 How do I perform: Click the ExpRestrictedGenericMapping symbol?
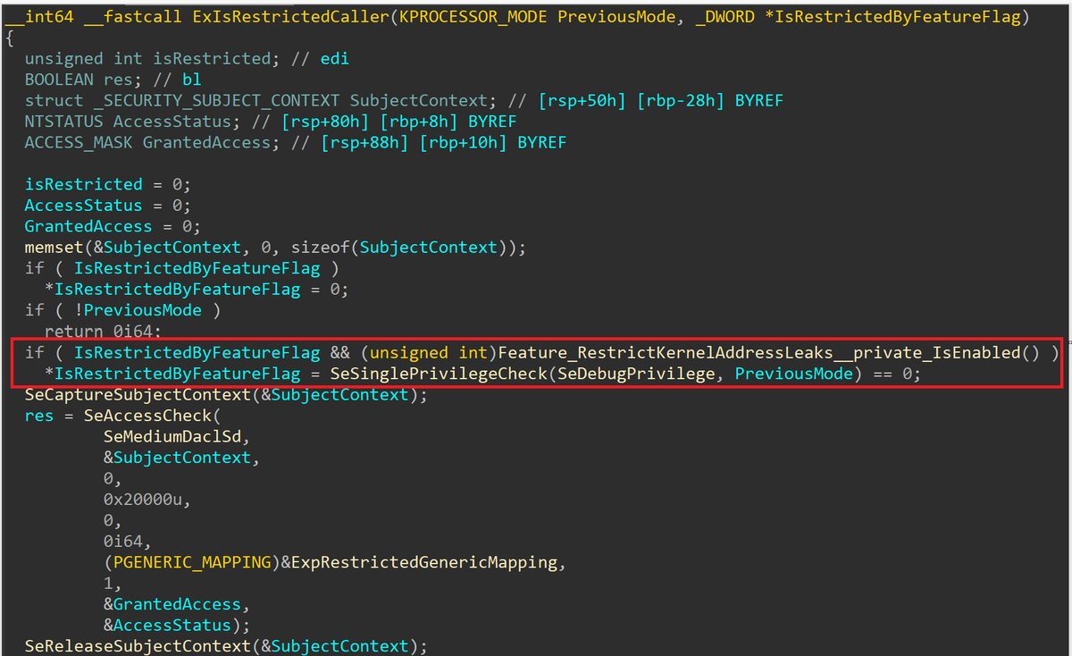(423, 562)
